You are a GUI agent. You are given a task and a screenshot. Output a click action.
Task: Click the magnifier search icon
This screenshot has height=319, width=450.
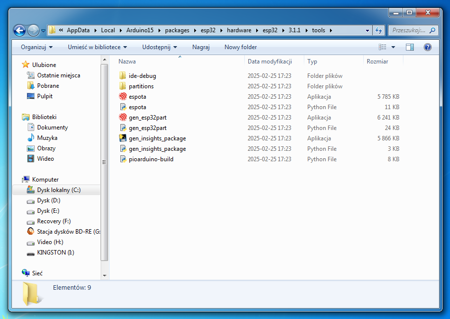pos(432,30)
